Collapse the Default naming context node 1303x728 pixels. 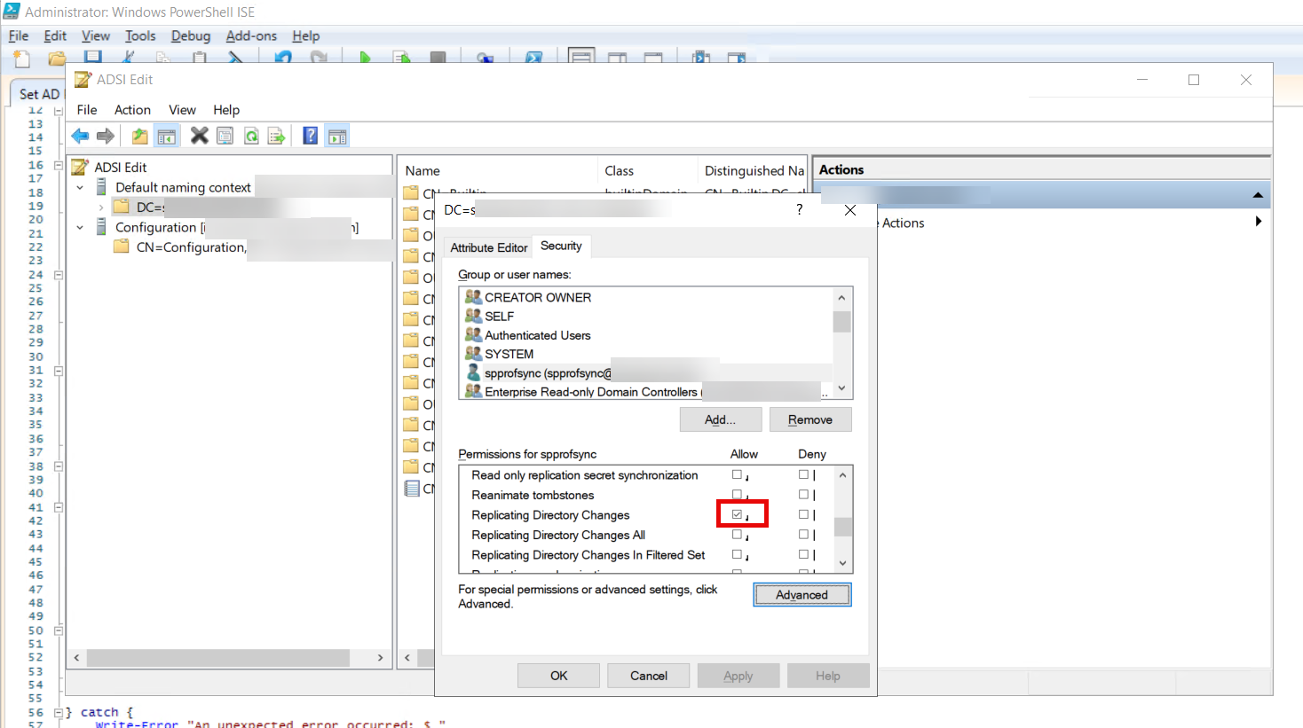[80, 187]
